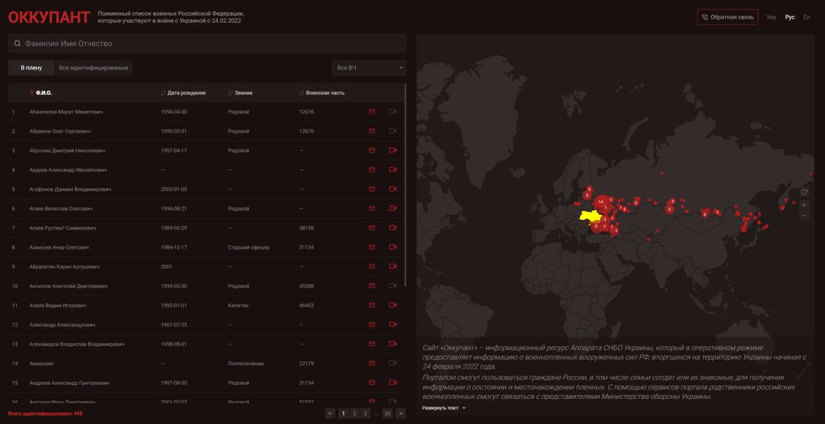This screenshot has height=424, width=825.
Task: Switch language to En
Action: [806, 17]
